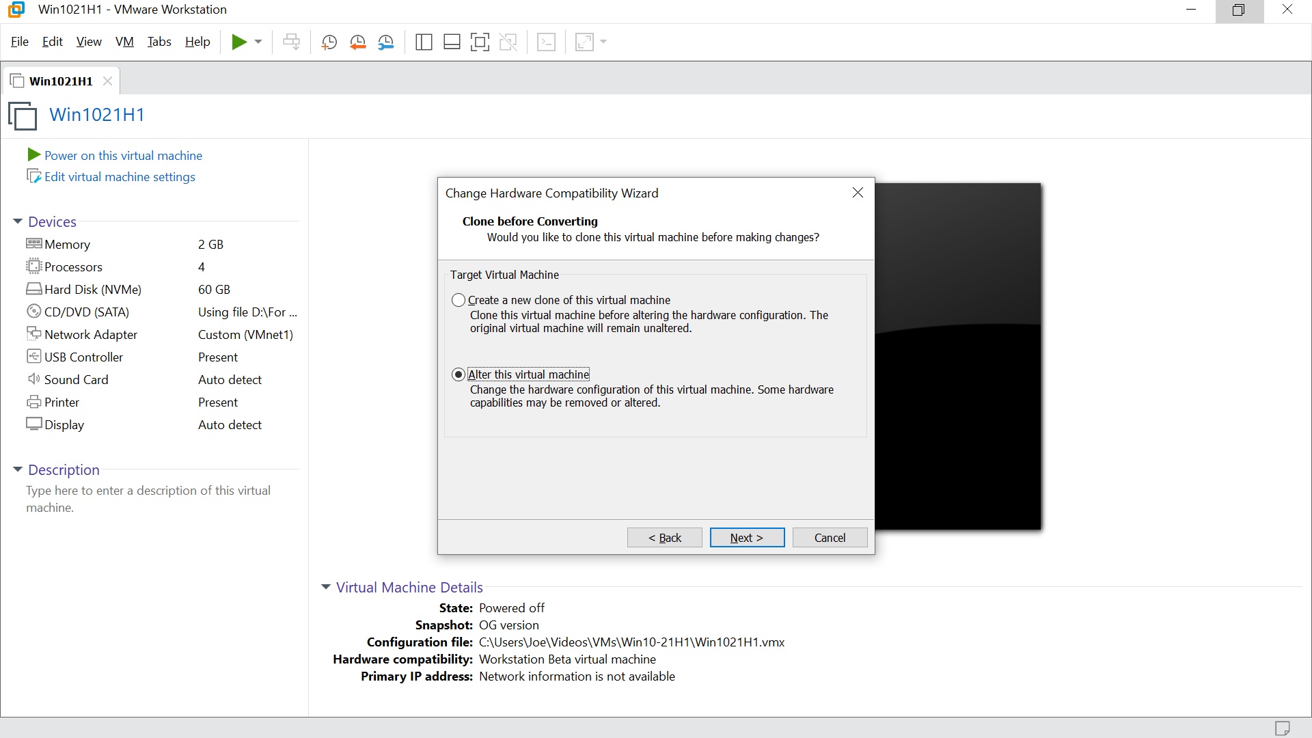Image resolution: width=1312 pixels, height=738 pixels.
Task: Open the Memory device settings
Action: click(66, 244)
